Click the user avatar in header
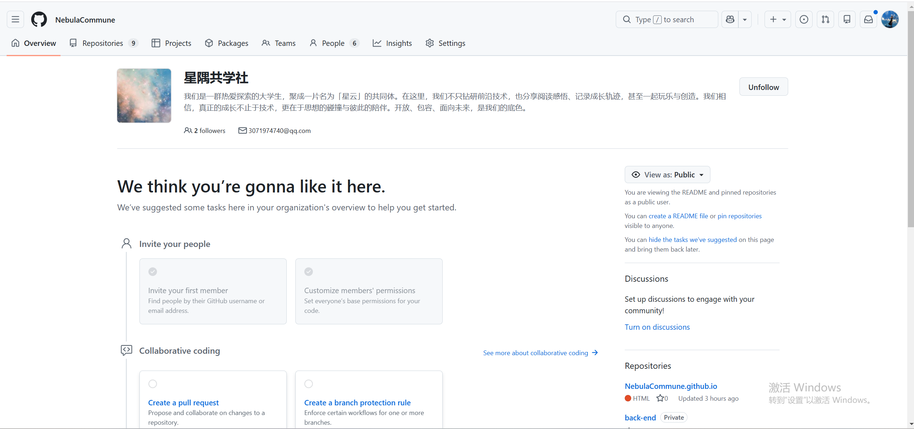The width and height of the screenshot is (914, 429). (x=890, y=19)
